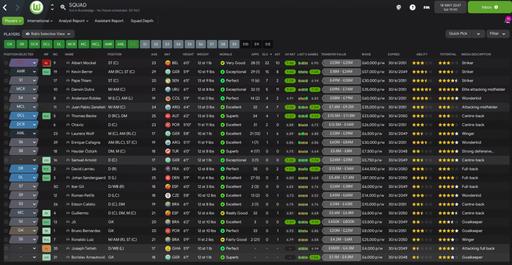512x265 pixels.
Task: Switch to the Assistant Report tab
Action: point(109,21)
